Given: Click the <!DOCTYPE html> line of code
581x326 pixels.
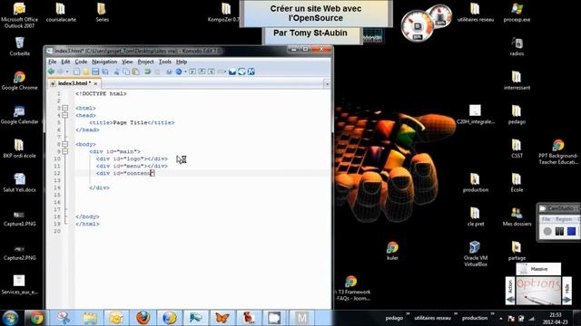Looking at the screenshot, I should click(x=101, y=94).
